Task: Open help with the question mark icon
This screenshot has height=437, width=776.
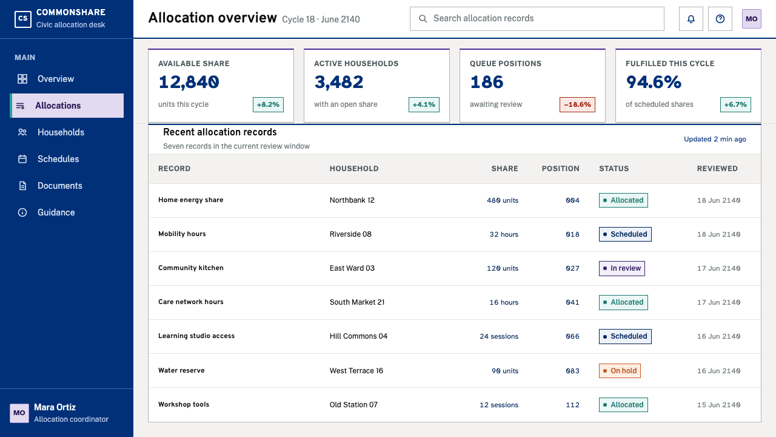Action: click(x=720, y=19)
